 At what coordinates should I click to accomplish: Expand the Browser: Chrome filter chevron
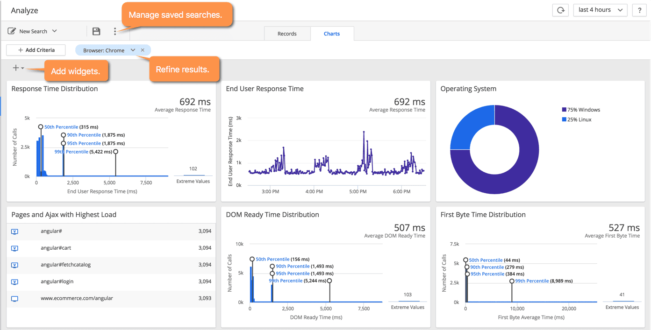pos(132,50)
